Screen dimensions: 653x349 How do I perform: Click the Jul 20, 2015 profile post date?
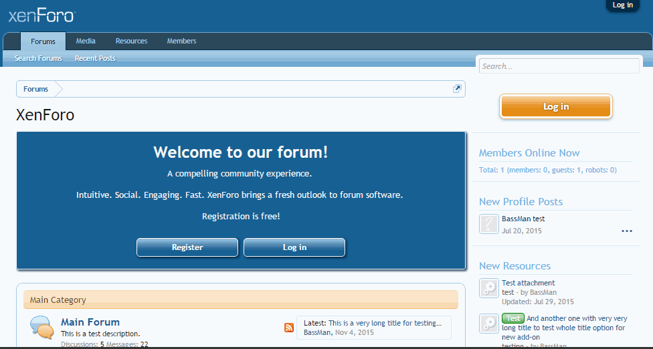[522, 231]
